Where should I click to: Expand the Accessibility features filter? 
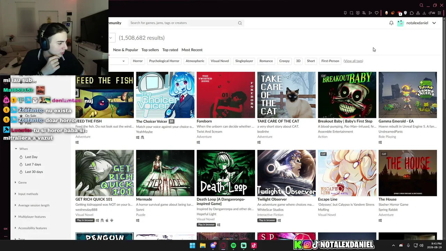tap(30, 228)
